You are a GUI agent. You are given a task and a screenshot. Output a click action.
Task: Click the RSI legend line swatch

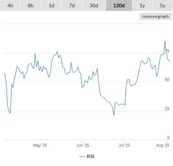pos(82,157)
